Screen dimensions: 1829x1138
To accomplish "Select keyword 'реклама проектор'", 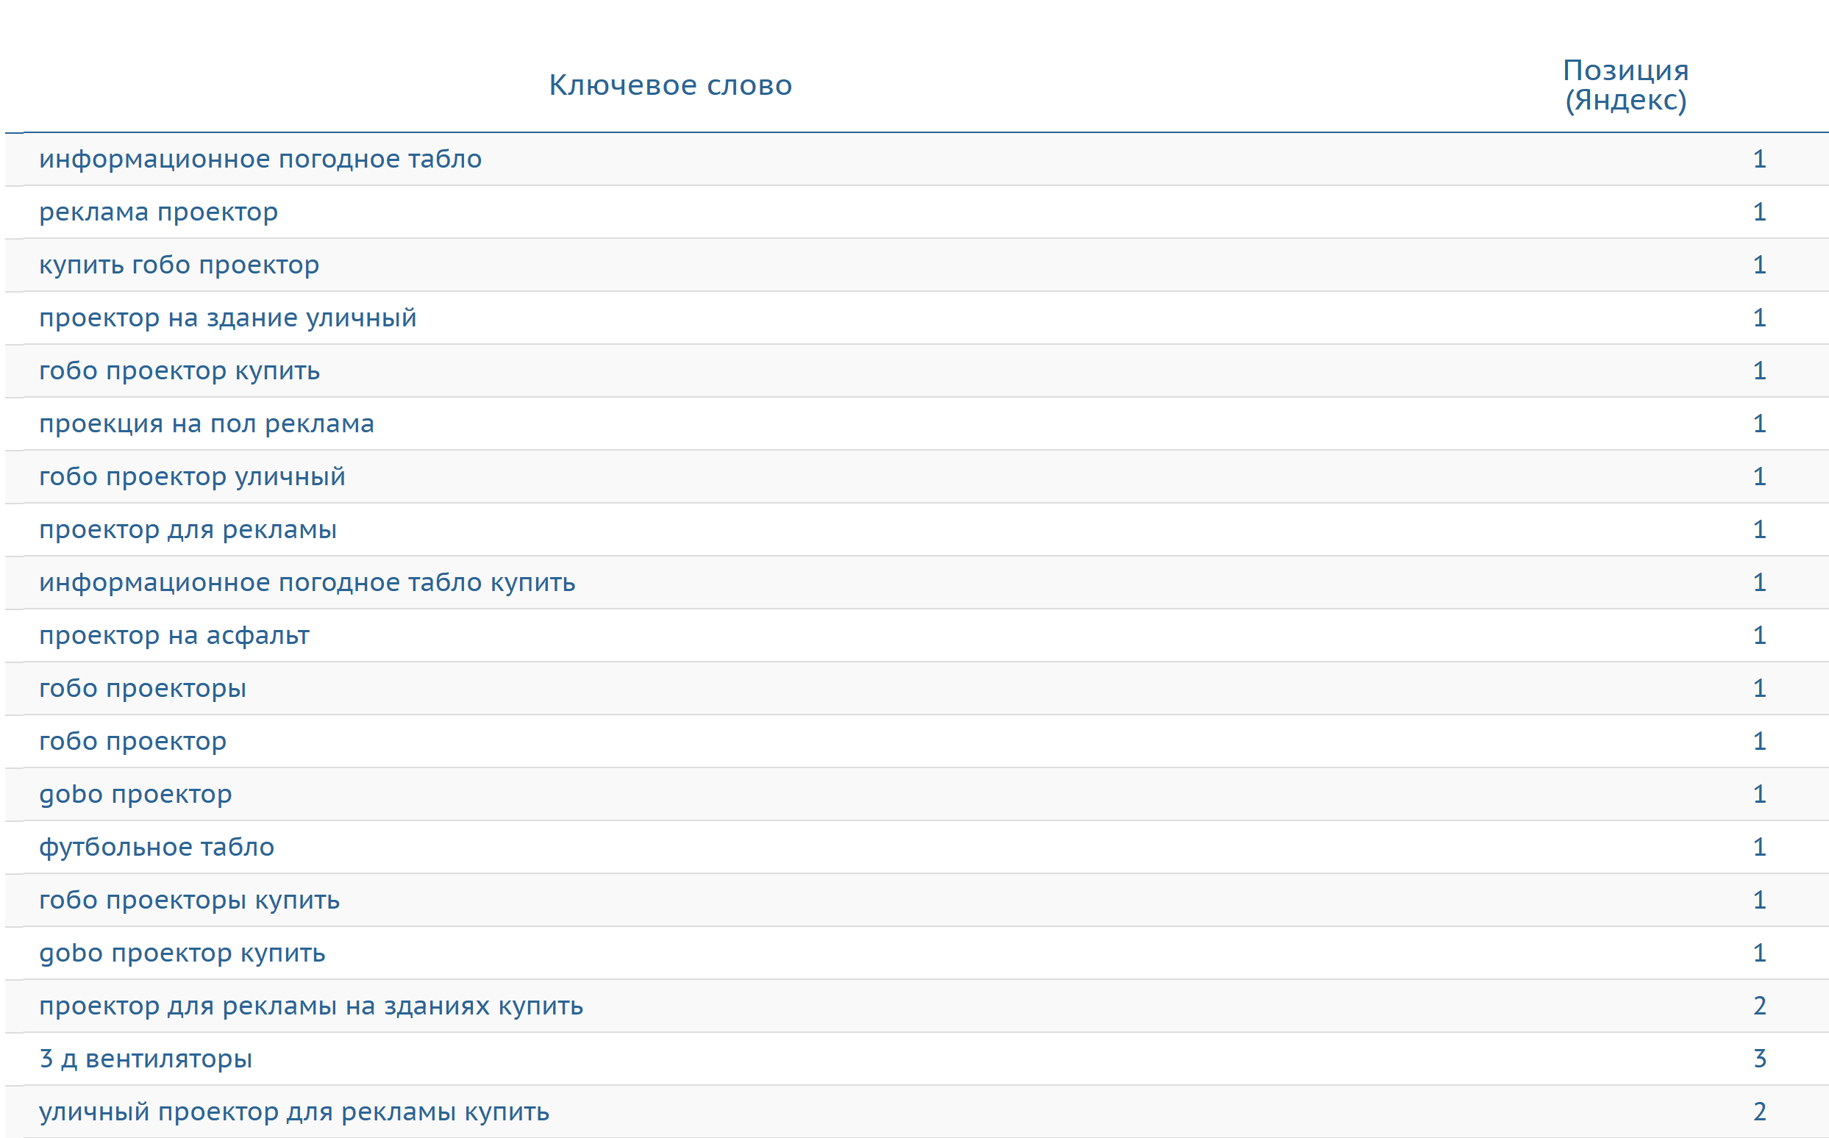I will 158,212.
